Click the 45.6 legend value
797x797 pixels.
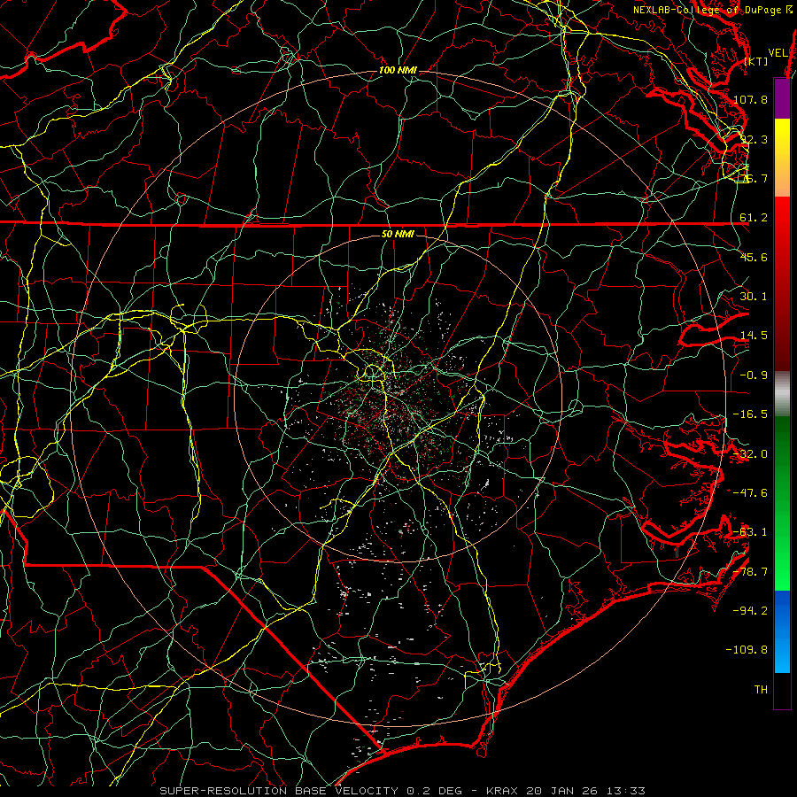click(754, 257)
